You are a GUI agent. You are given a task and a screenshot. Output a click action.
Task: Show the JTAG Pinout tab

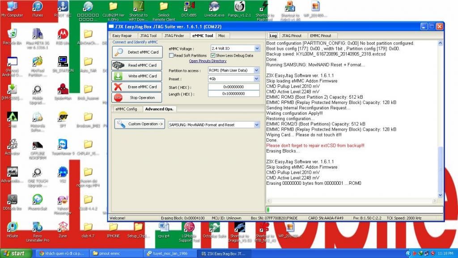click(292, 36)
